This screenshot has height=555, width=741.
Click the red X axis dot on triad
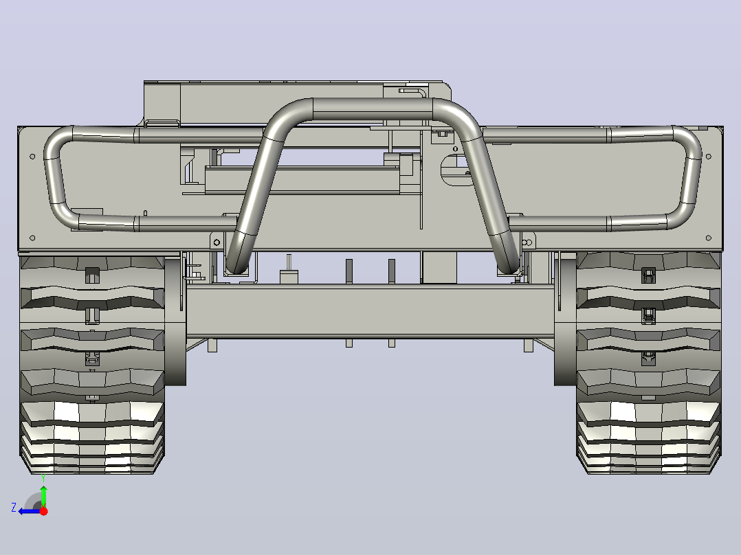[43, 511]
